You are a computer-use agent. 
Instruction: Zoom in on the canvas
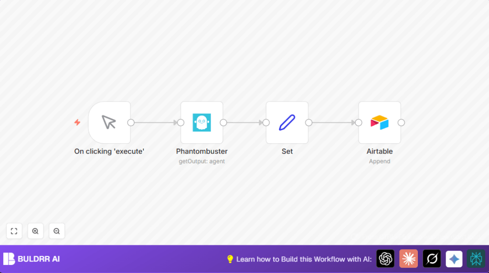click(35, 231)
